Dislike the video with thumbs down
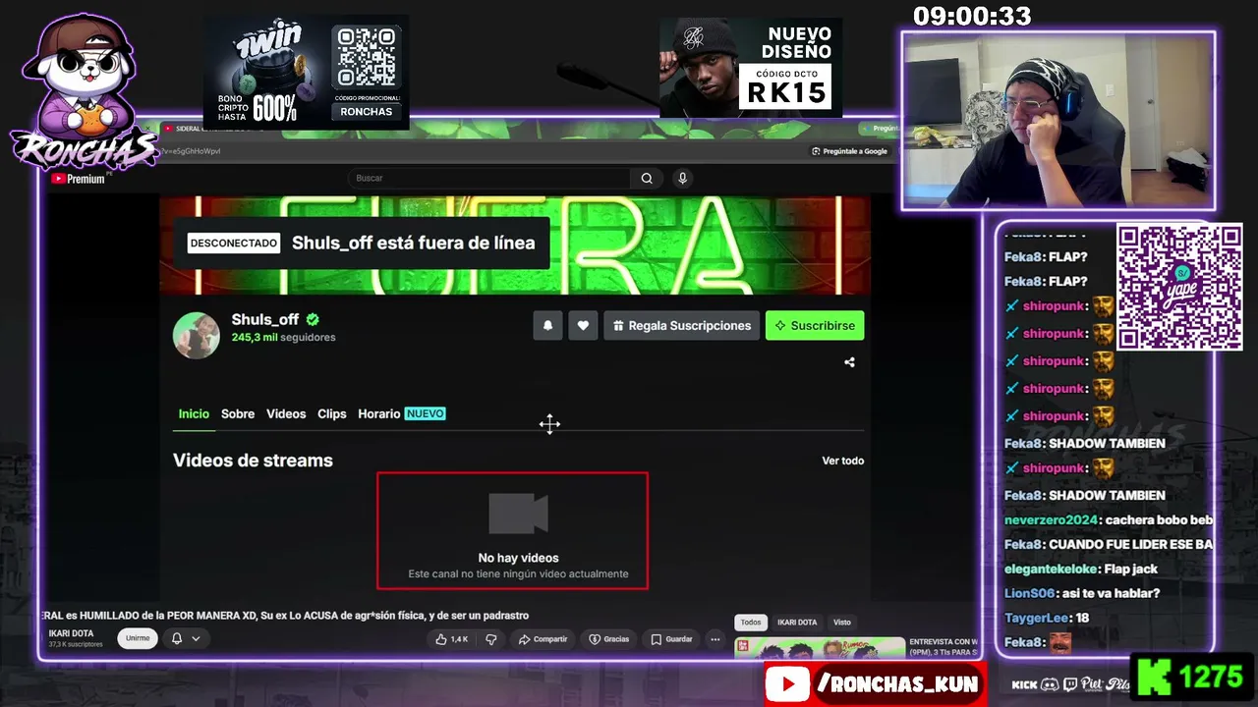The width and height of the screenshot is (1258, 707). [x=491, y=639]
